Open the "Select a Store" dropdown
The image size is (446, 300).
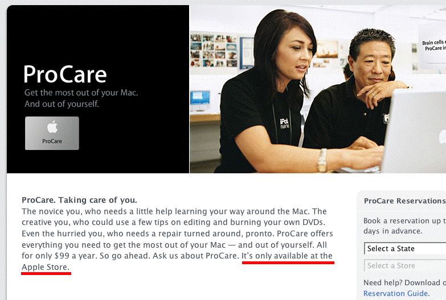click(x=404, y=265)
